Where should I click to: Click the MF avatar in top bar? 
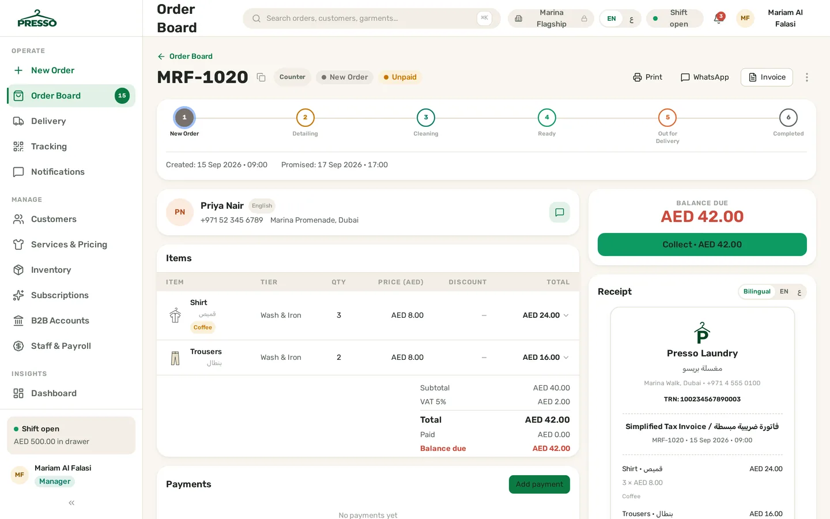click(745, 18)
